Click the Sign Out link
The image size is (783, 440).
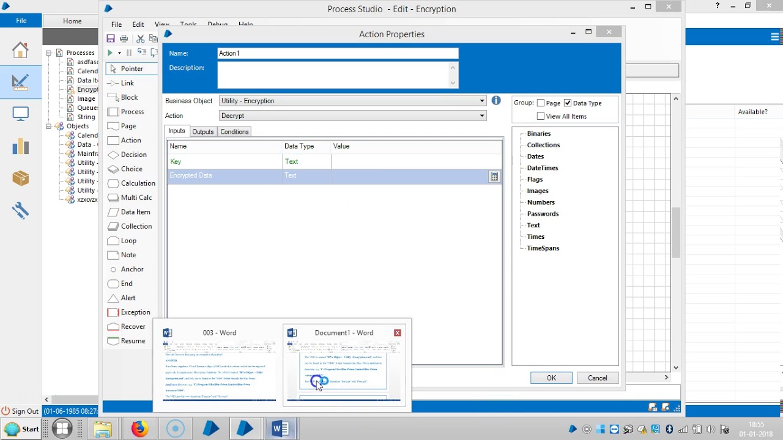[20, 411]
